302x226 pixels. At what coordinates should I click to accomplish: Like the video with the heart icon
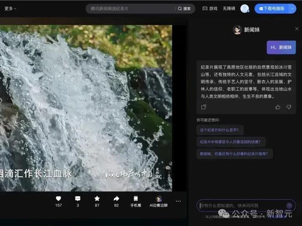click(58, 198)
